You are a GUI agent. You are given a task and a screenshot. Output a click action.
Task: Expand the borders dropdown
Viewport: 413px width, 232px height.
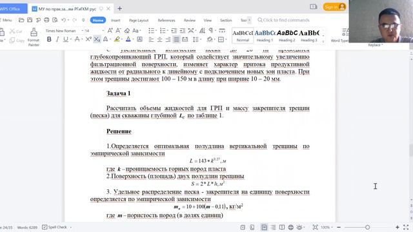[x=226, y=39]
